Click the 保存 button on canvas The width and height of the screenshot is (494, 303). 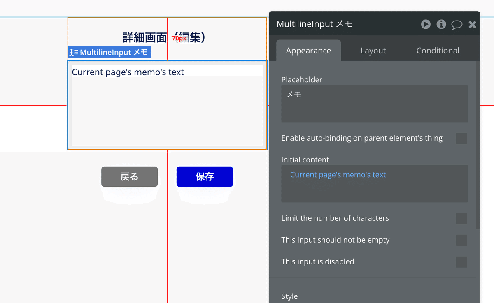(x=205, y=177)
